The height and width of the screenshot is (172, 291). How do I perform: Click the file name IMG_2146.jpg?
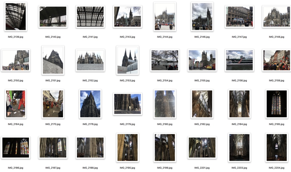pyautogui.click(x=202, y=37)
